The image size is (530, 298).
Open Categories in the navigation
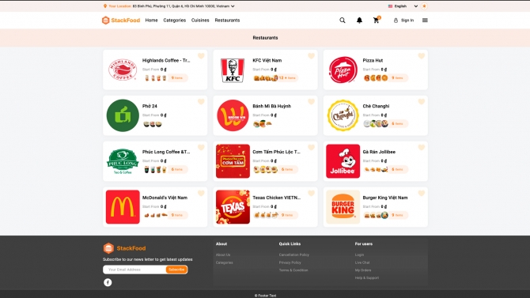point(174,21)
